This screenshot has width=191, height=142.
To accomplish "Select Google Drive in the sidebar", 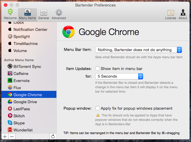I will [x=25, y=102].
